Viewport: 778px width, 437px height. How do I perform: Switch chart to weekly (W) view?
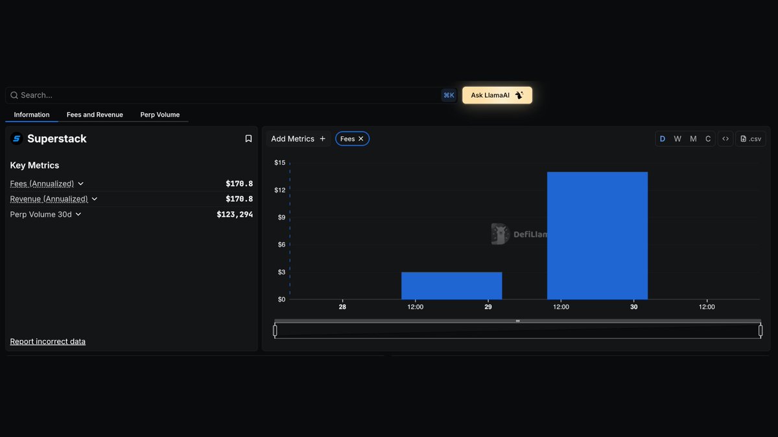point(678,139)
